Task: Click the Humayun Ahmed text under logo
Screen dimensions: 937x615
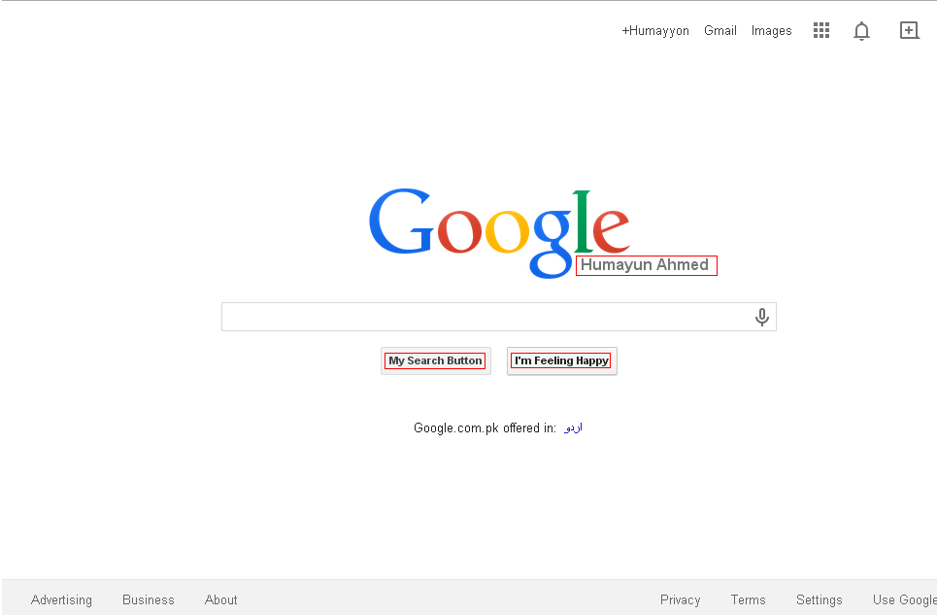Action: tap(645, 265)
